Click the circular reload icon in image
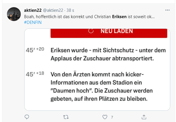 91,31
